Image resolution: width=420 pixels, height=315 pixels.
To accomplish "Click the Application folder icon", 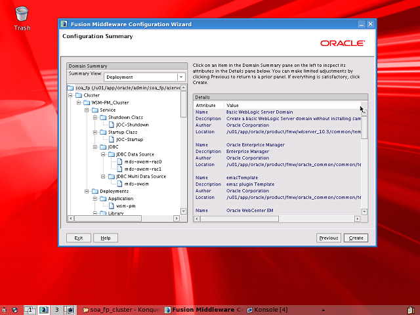I will coord(103,198).
